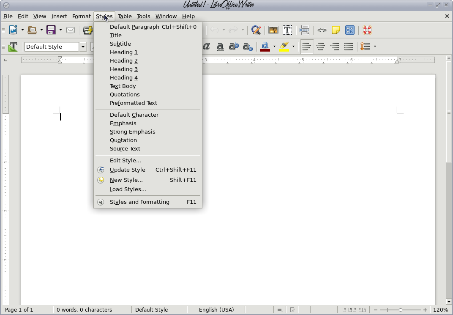This screenshot has height=315, width=453.
Task: Apply Strong Emphasis character style
Action: click(x=148, y=132)
